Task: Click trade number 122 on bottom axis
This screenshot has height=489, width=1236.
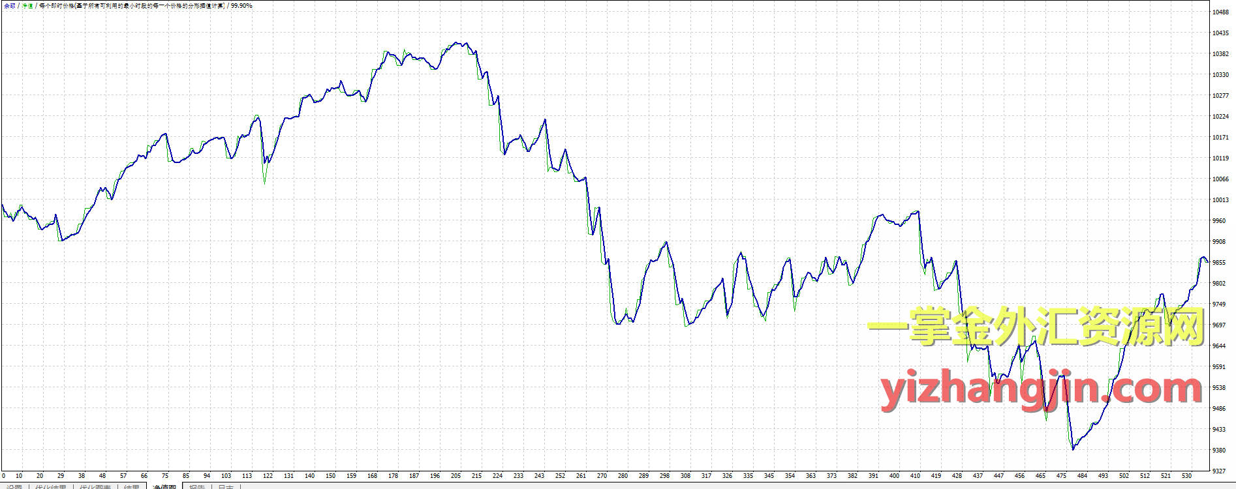Action: [268, 476]
